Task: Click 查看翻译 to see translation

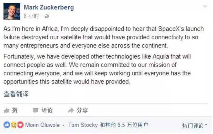Action: [16, 94]
